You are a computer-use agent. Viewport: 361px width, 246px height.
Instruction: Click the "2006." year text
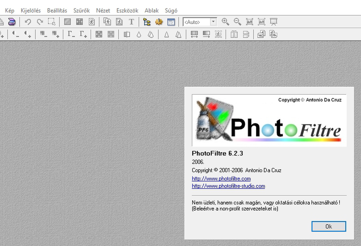pyautogui.click(x=198, y=162)
